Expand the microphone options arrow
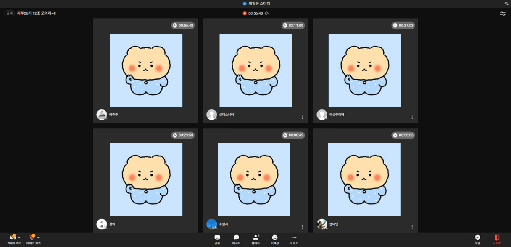The image size is (511, 247). point(39,238)
